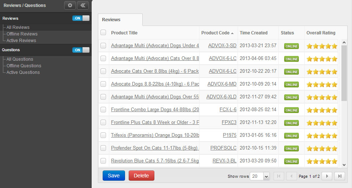
Task: Click the table's vertical scrollbar thumb
Action: tap(344, 73)
